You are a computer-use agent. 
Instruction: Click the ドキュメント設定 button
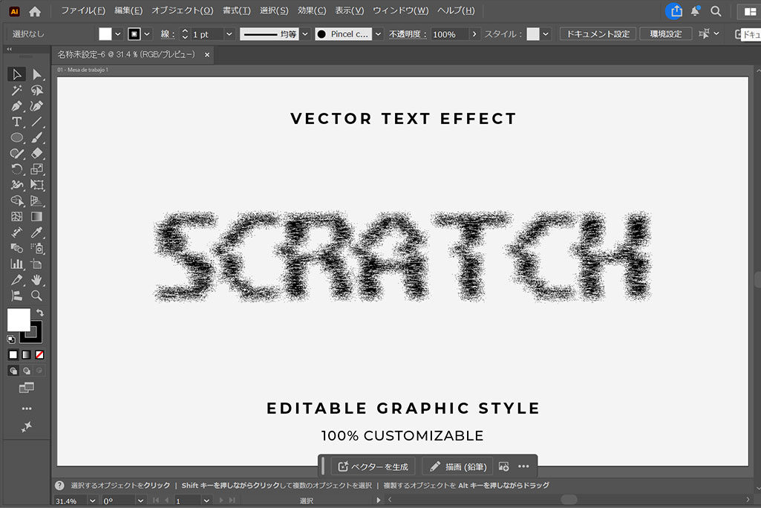[597, 34]
